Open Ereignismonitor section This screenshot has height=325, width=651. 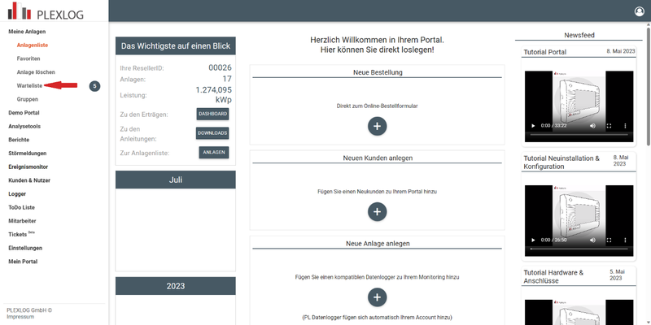click(x=28, y=167)
